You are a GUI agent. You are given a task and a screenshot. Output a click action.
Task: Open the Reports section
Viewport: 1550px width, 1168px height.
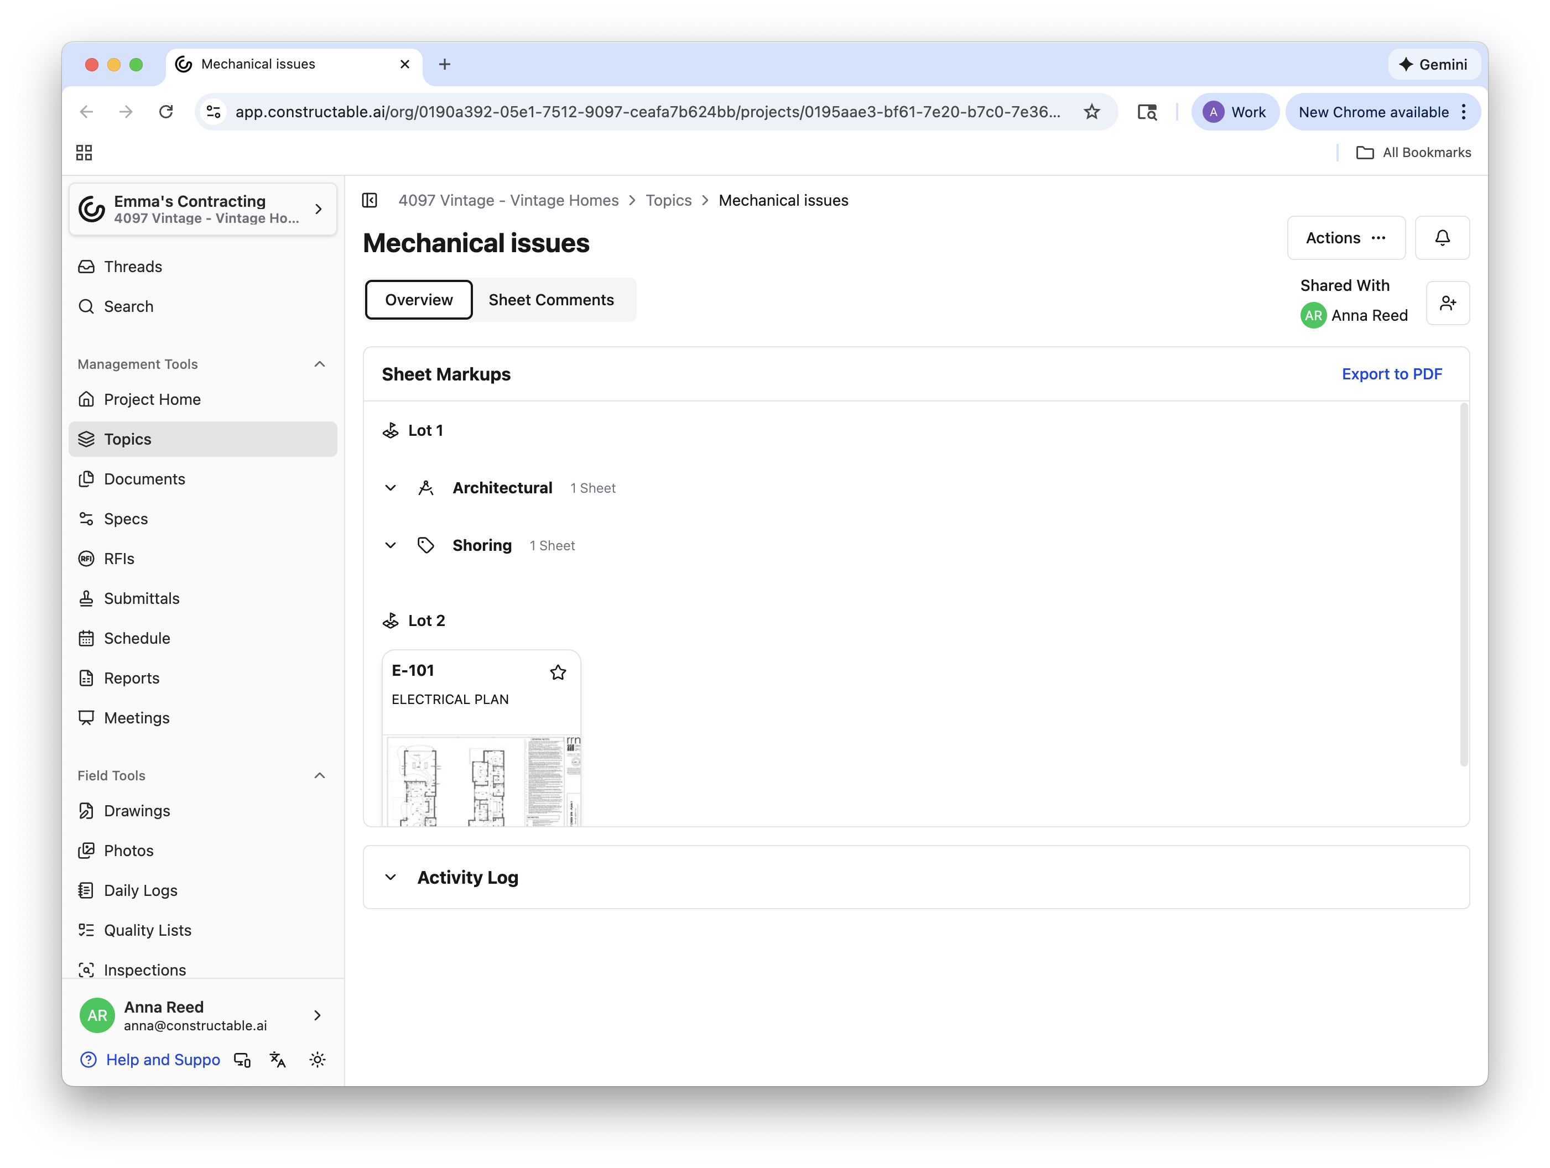pyautogui.click(x=202, y=678)
